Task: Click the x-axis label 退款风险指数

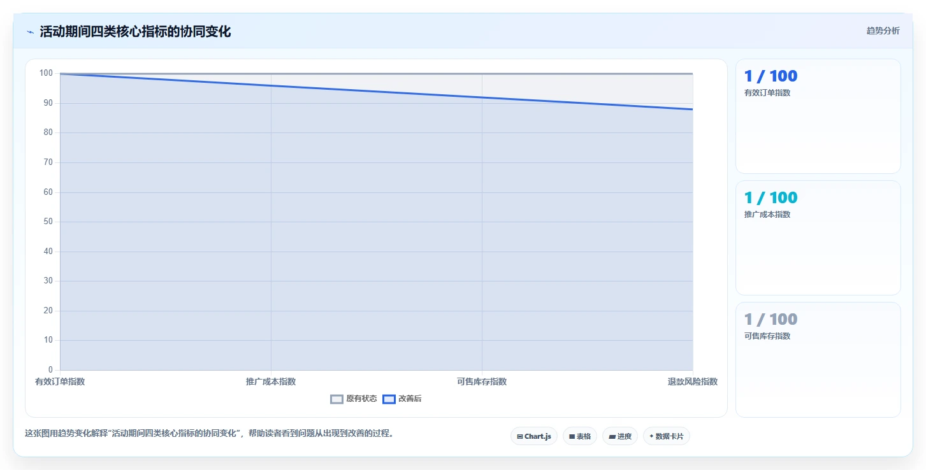Action: [x=693, y=381]
